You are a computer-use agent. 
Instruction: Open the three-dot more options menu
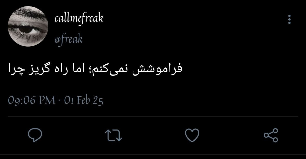289,19
